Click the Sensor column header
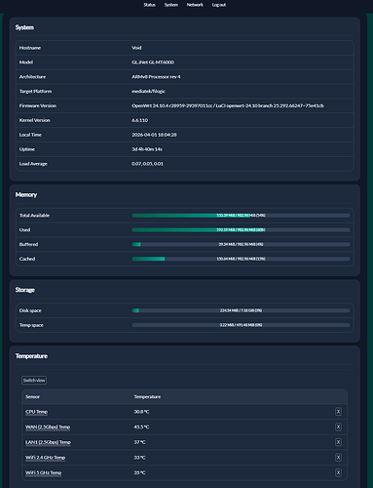Screen dimensions: 373x488 point(32,397)
